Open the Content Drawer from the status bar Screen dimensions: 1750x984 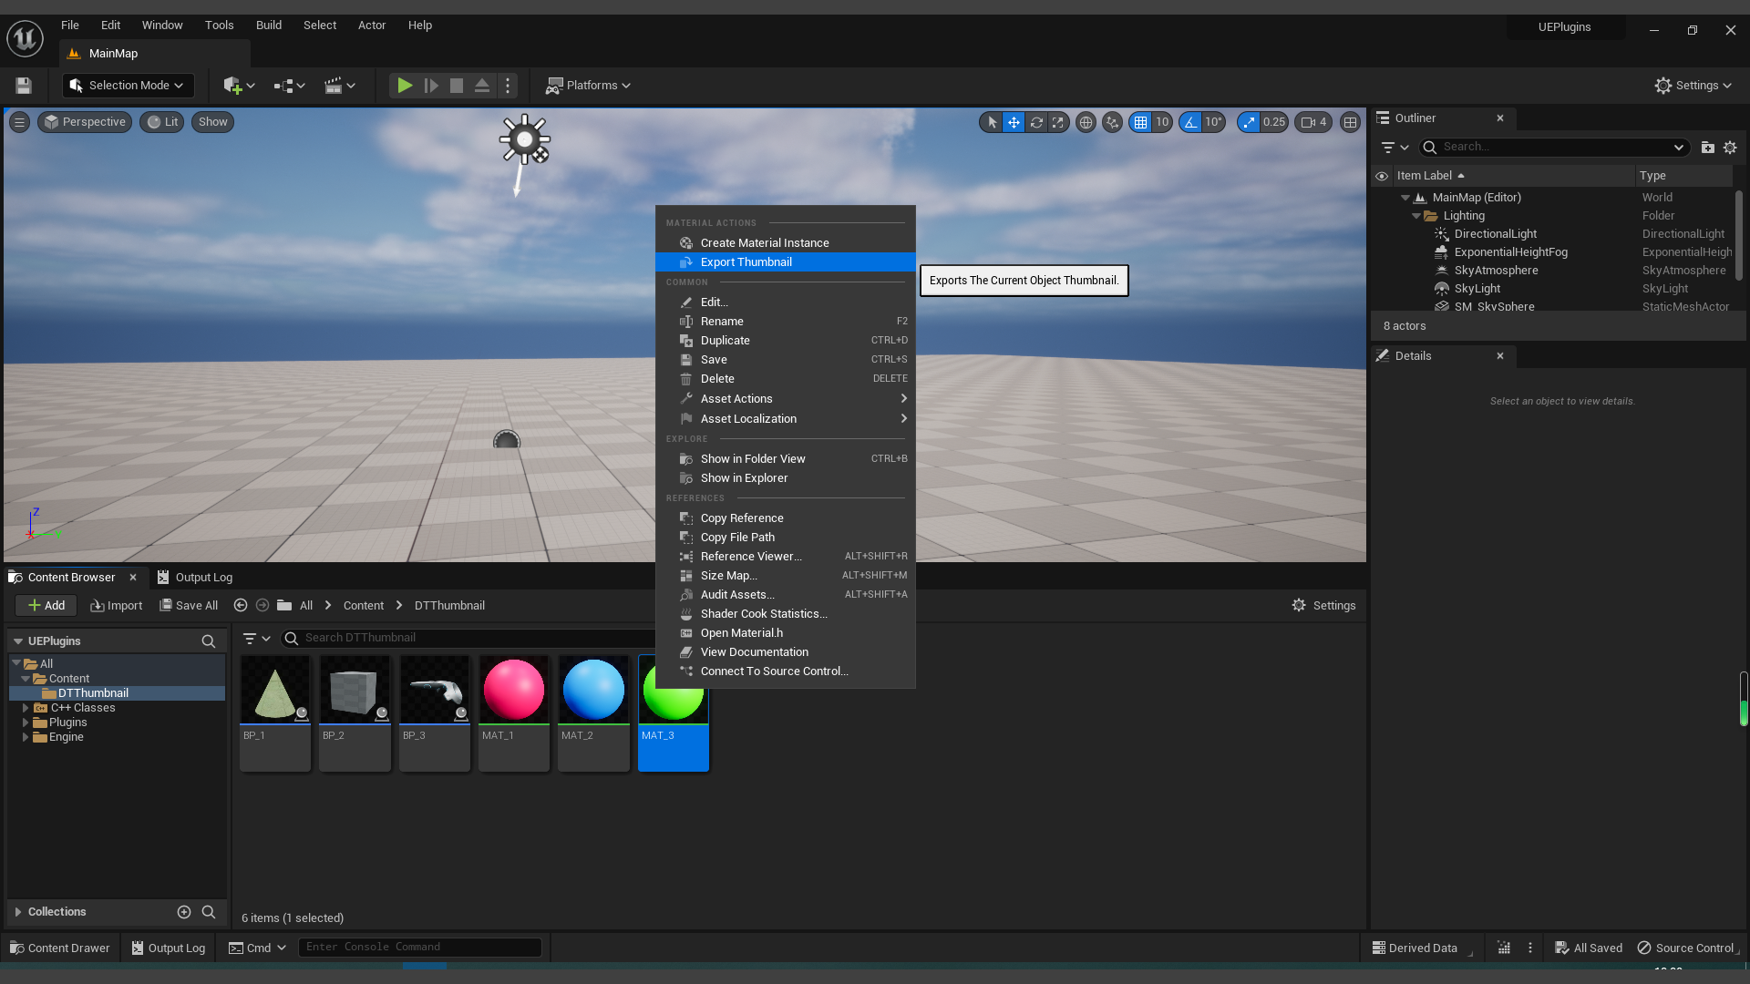click(x=58, y=948)
